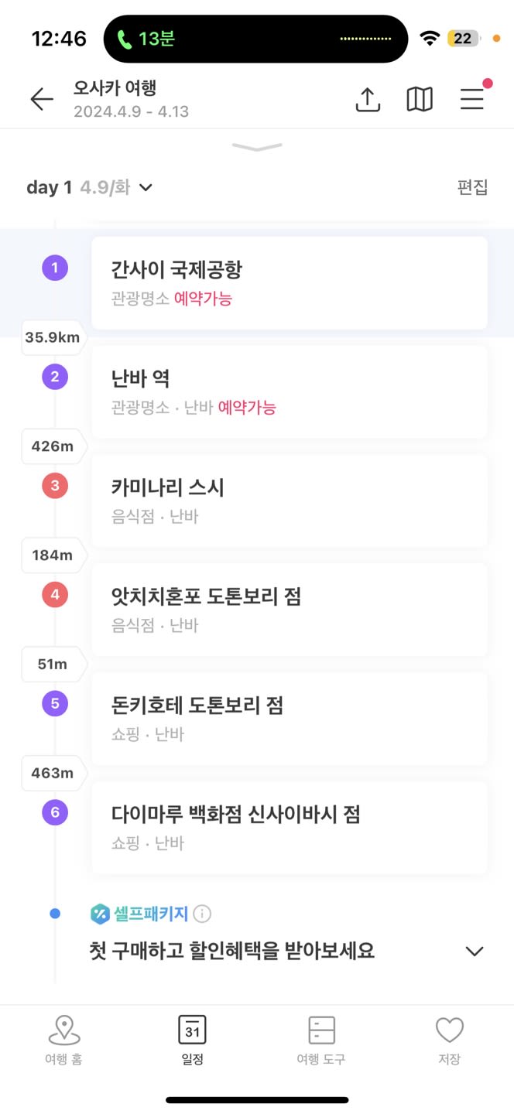Collapse the map with the top handle chevron

[x=257, y=146]
